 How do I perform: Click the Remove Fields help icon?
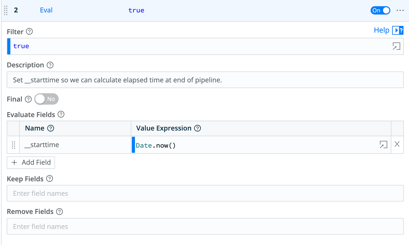point(59,212)
